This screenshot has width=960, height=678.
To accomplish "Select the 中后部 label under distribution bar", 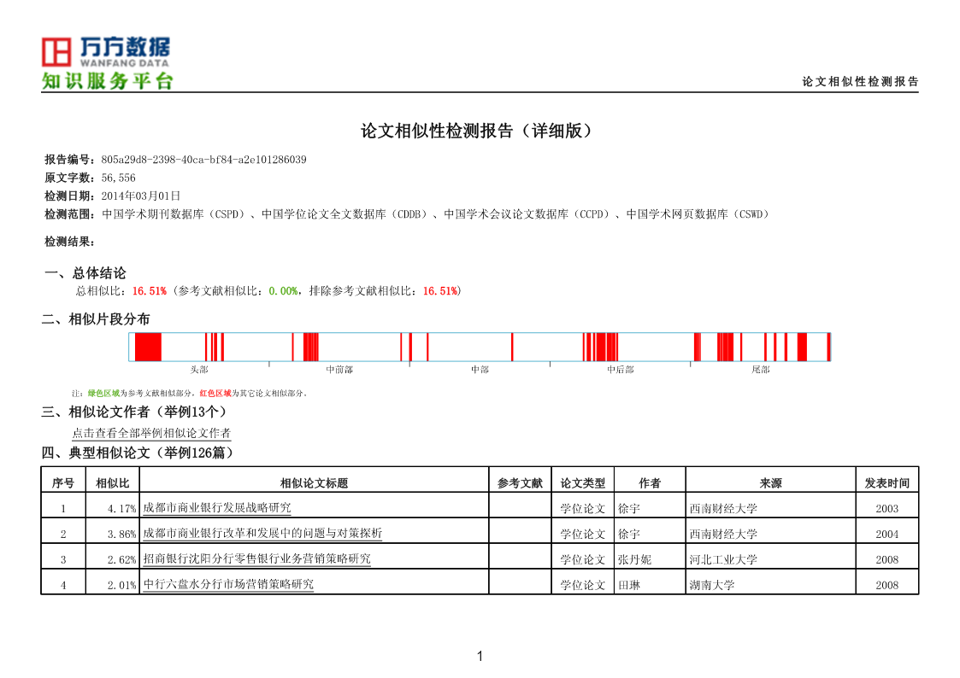I will click(x=621, y=369).
